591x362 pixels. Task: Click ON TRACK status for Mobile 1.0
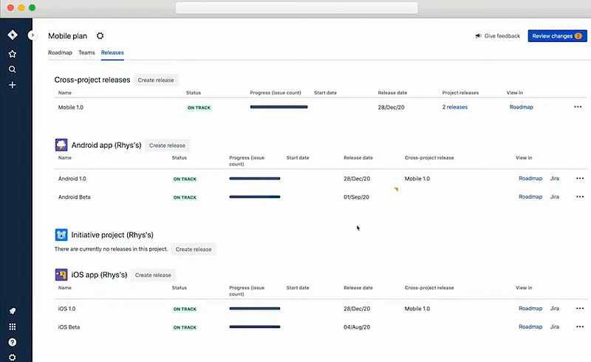(x=199, y=107)
